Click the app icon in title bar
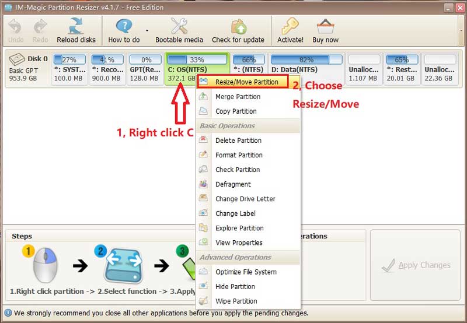 [x=8, y=7]
